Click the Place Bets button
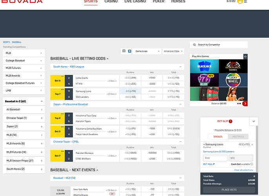 click(x=229, y=190)
